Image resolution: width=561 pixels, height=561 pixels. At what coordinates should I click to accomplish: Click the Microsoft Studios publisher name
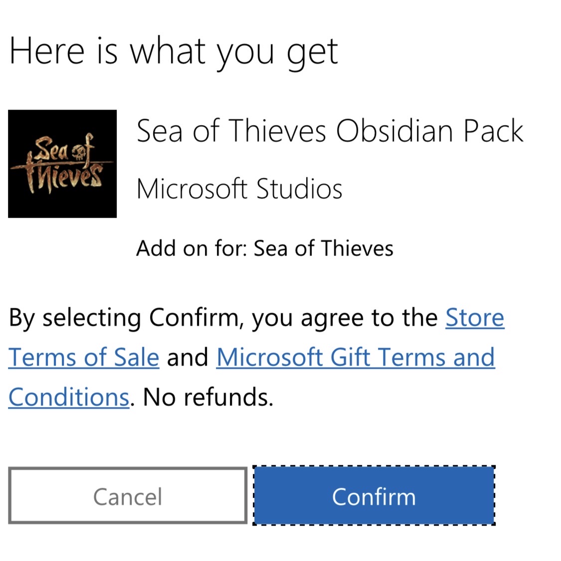tap(240, 189)
